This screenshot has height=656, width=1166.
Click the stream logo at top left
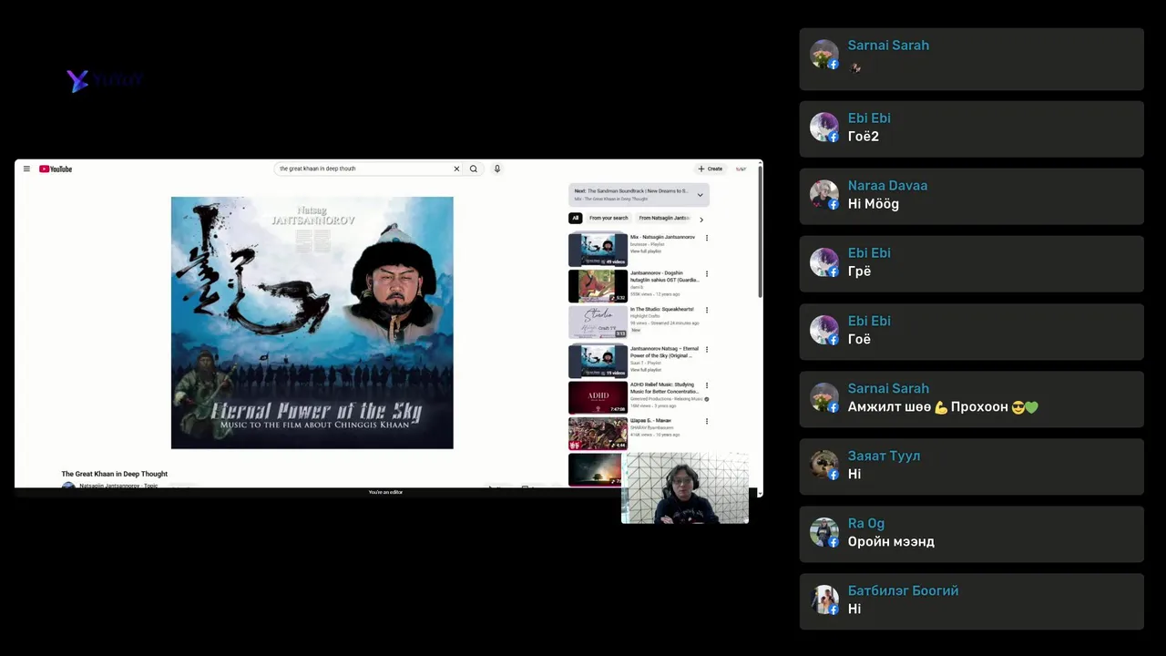(104, 80)
